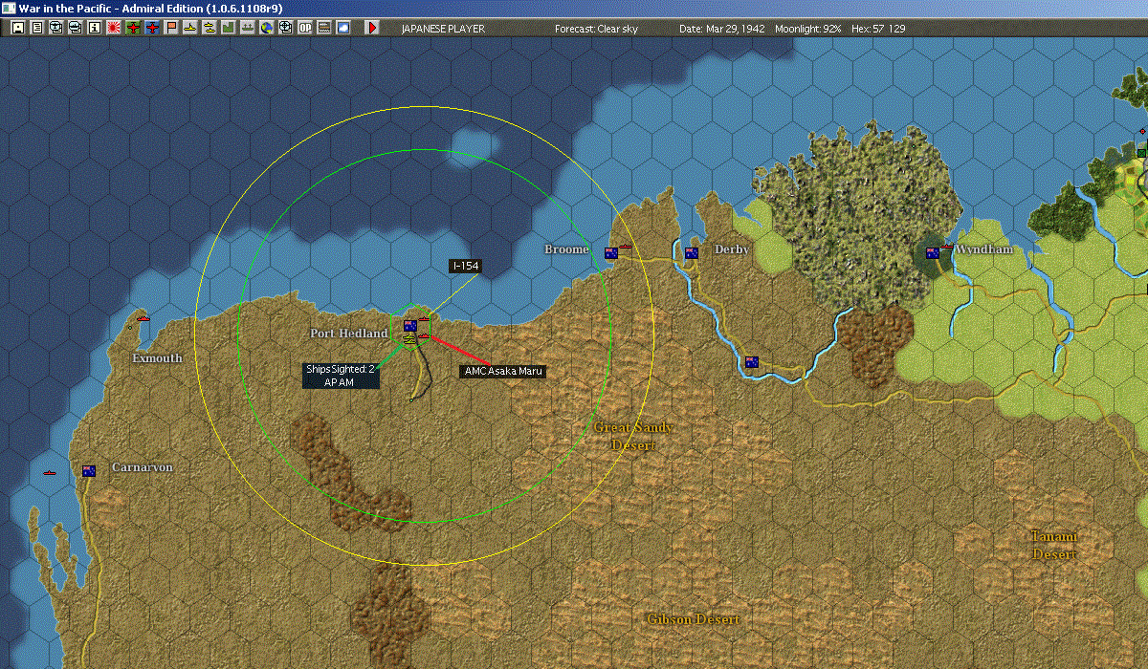Click the save-disk icon in toolbar

coord(18,28)
